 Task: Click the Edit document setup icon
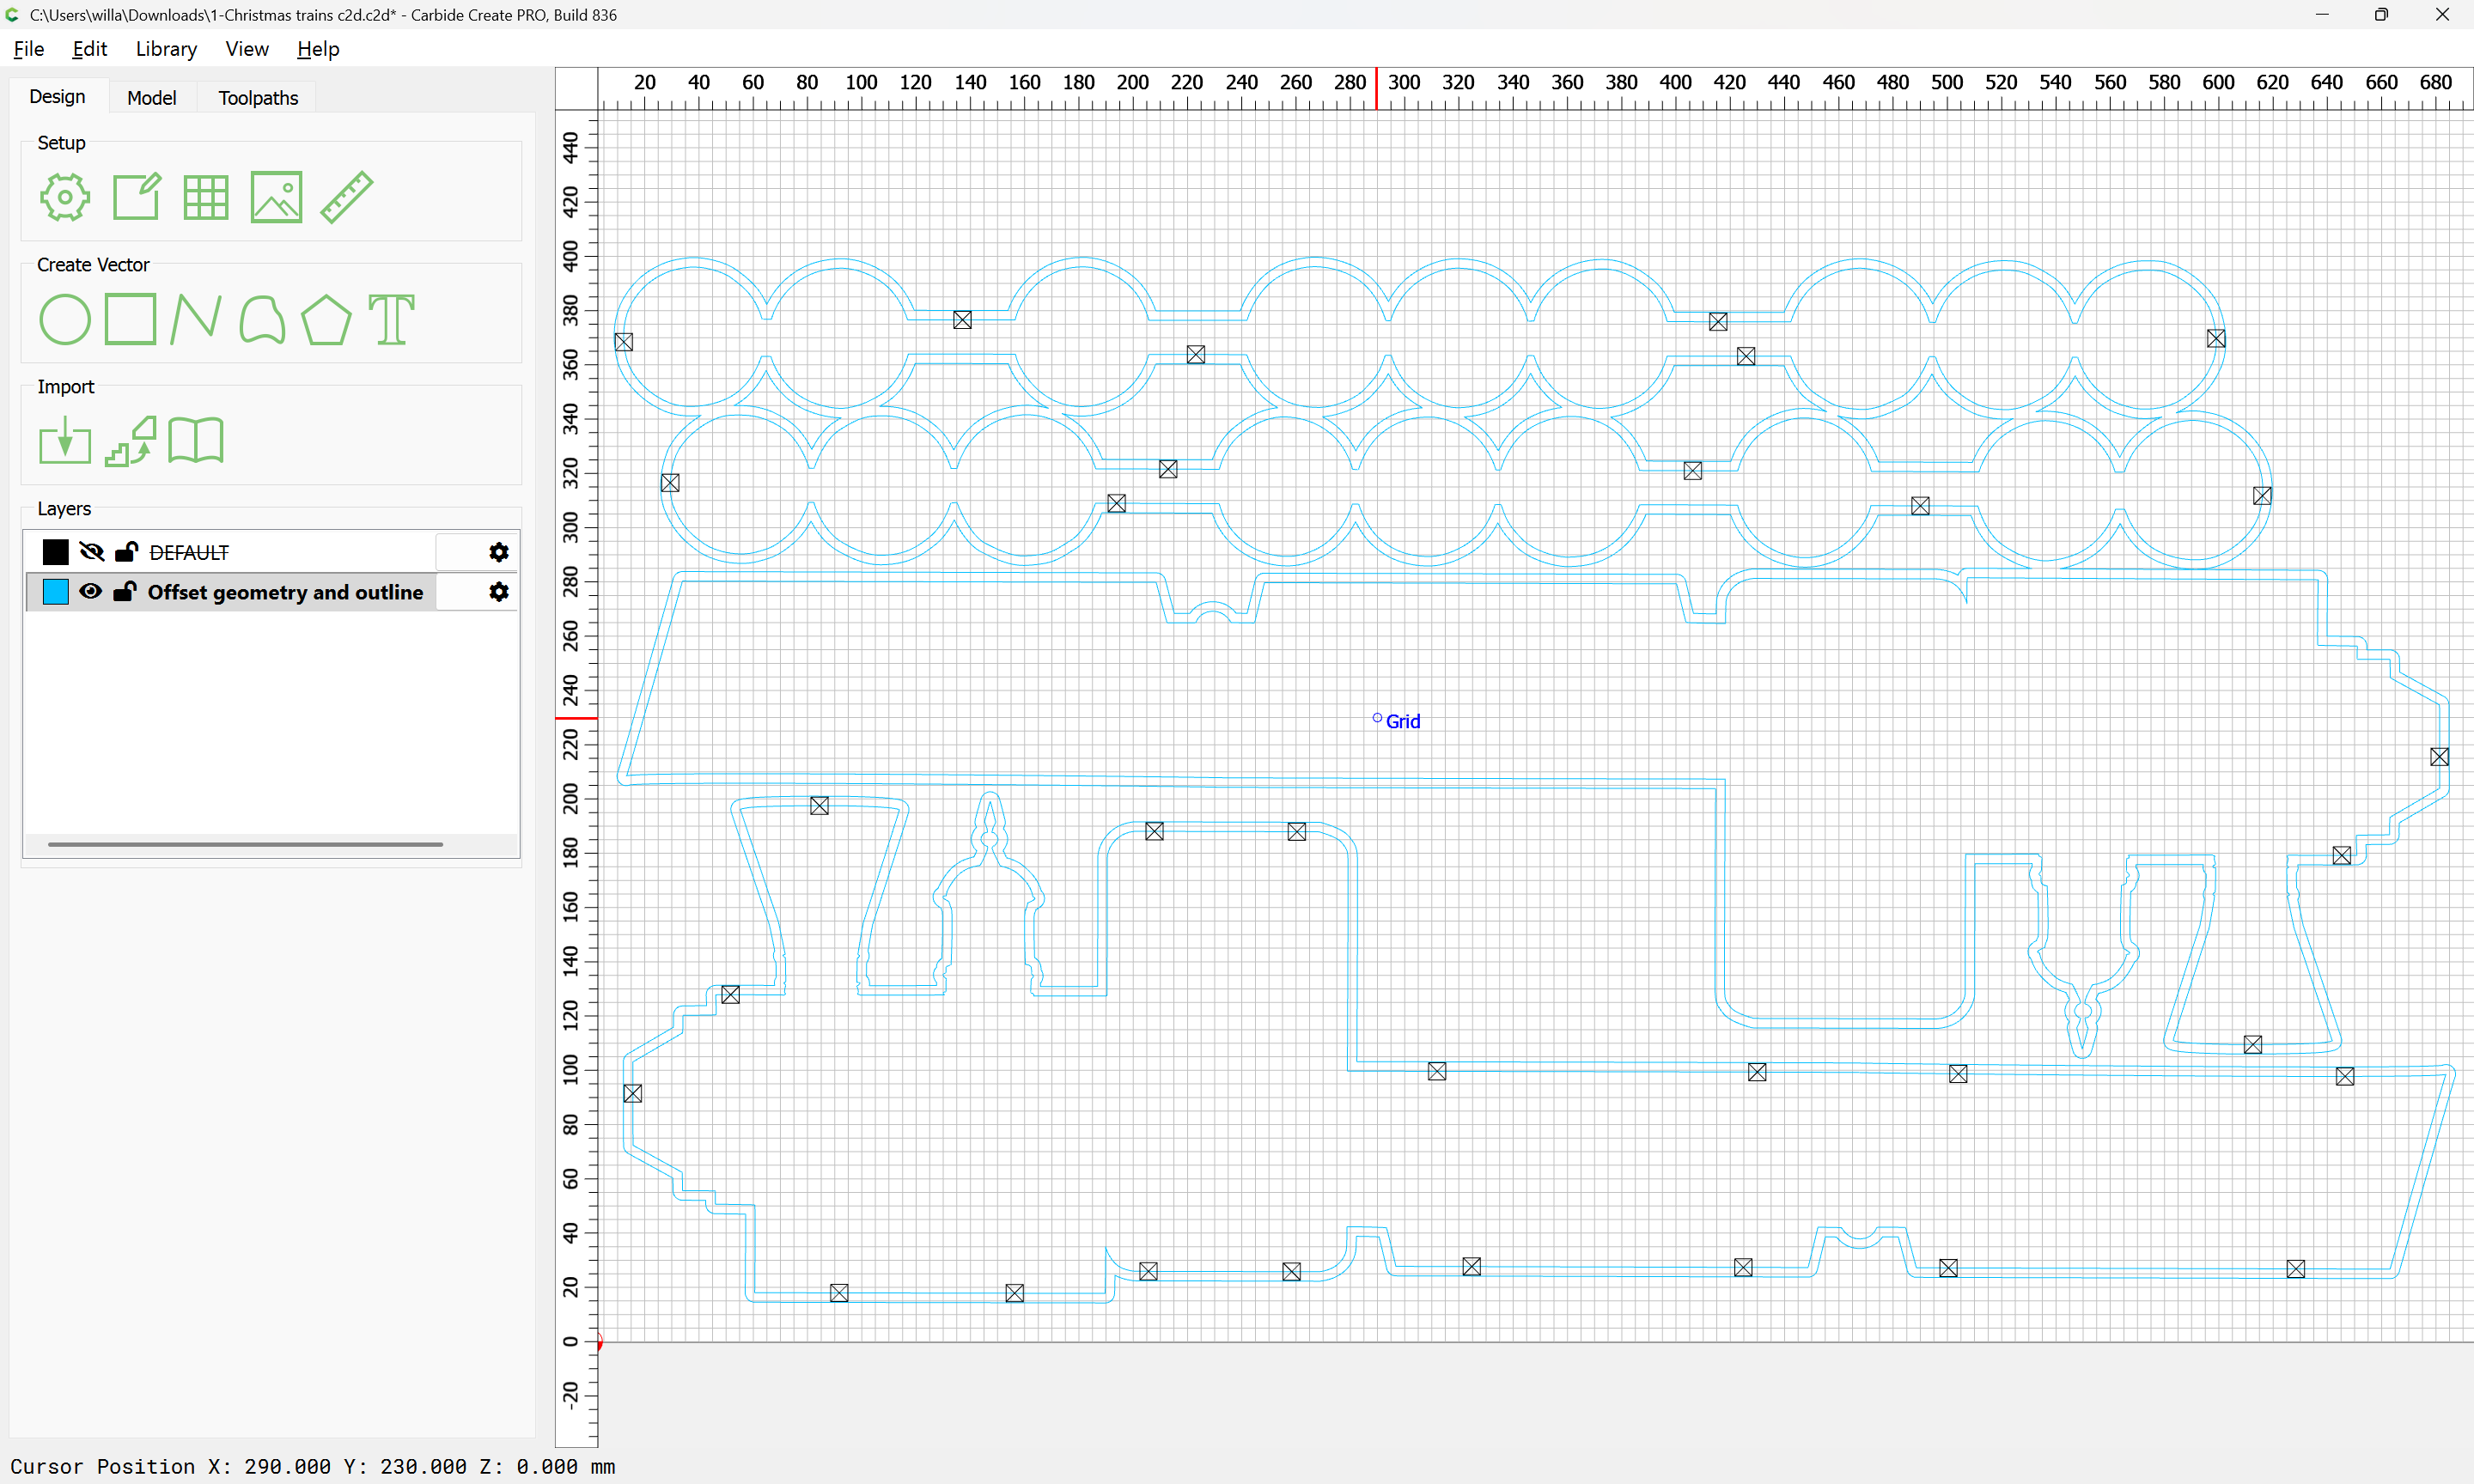[136, 197]
